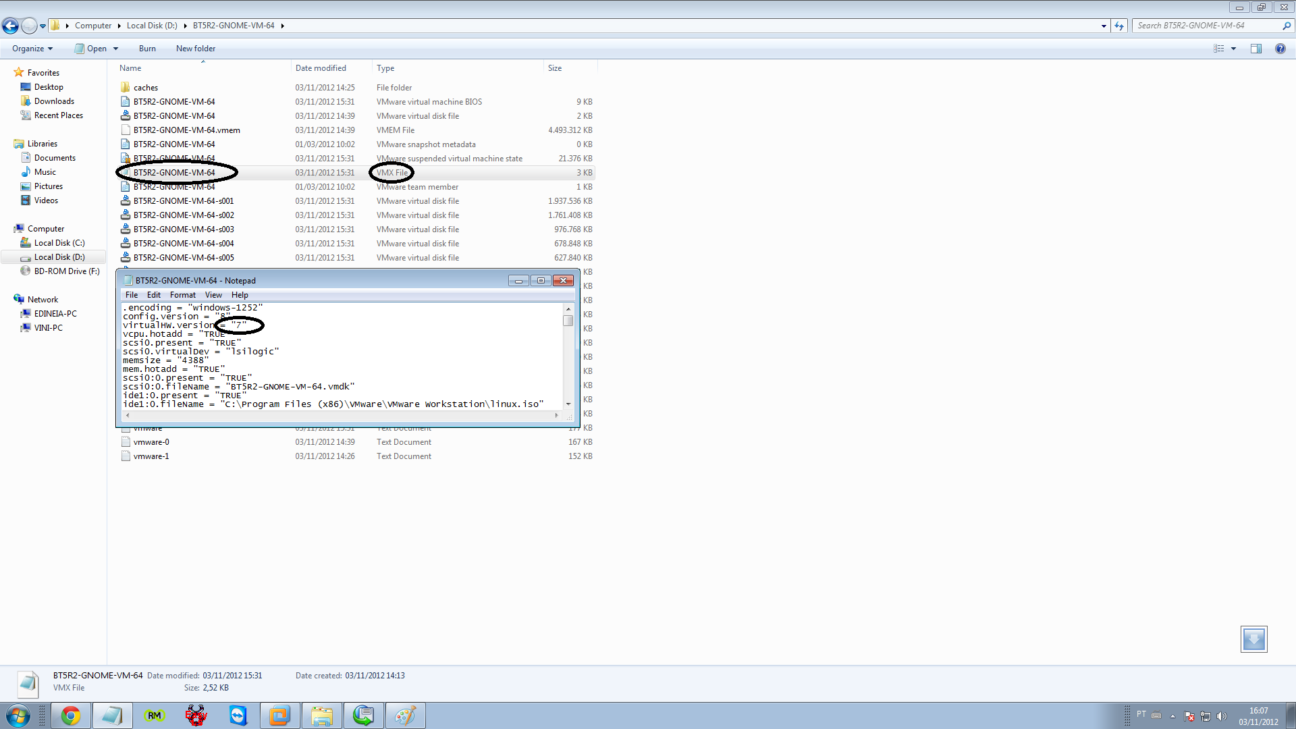This screenshot has width=1296, height=729.
Task: Click the Pictures library icon
Action: [x=26, y=186]
